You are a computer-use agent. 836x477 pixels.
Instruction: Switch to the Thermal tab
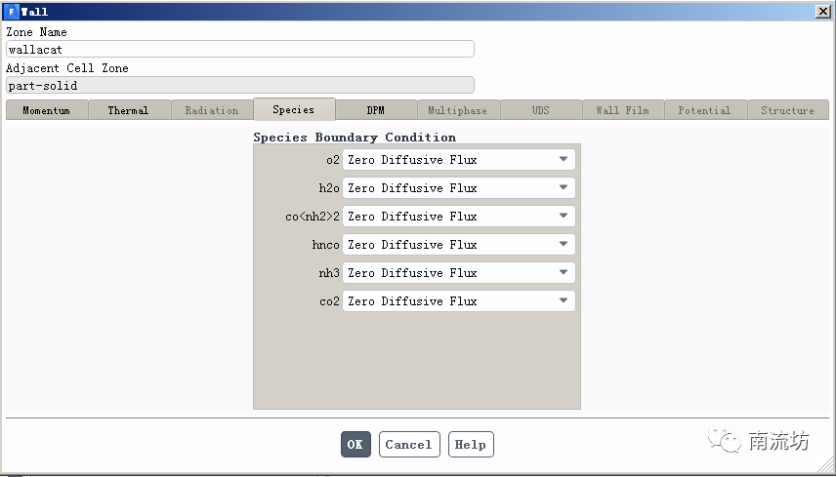coord(129,110)
